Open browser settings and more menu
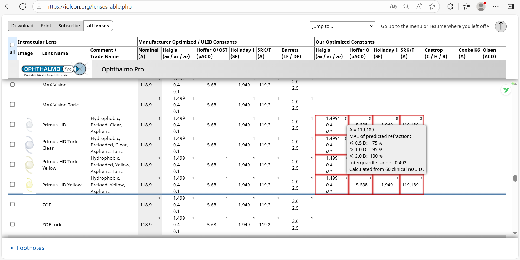The width and height of the screenshot is (520, 260). click(496, 6)
